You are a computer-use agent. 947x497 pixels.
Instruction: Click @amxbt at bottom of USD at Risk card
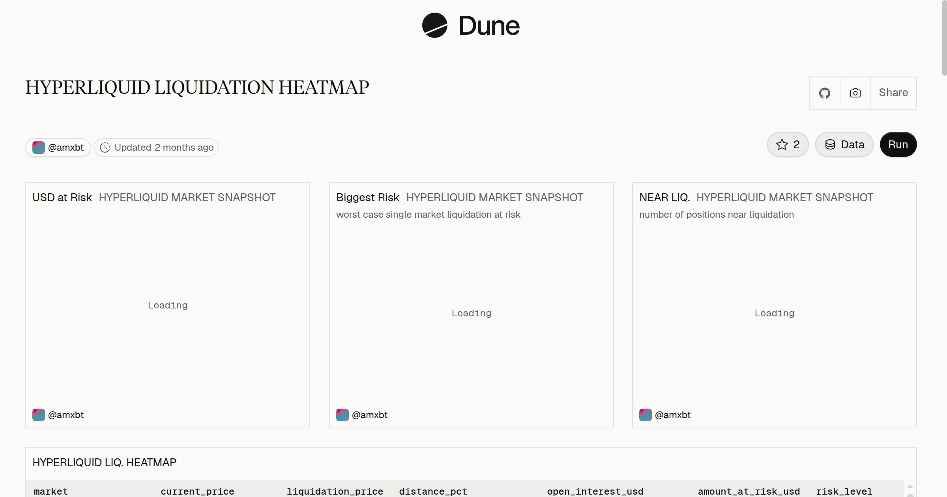click(66, 415)
